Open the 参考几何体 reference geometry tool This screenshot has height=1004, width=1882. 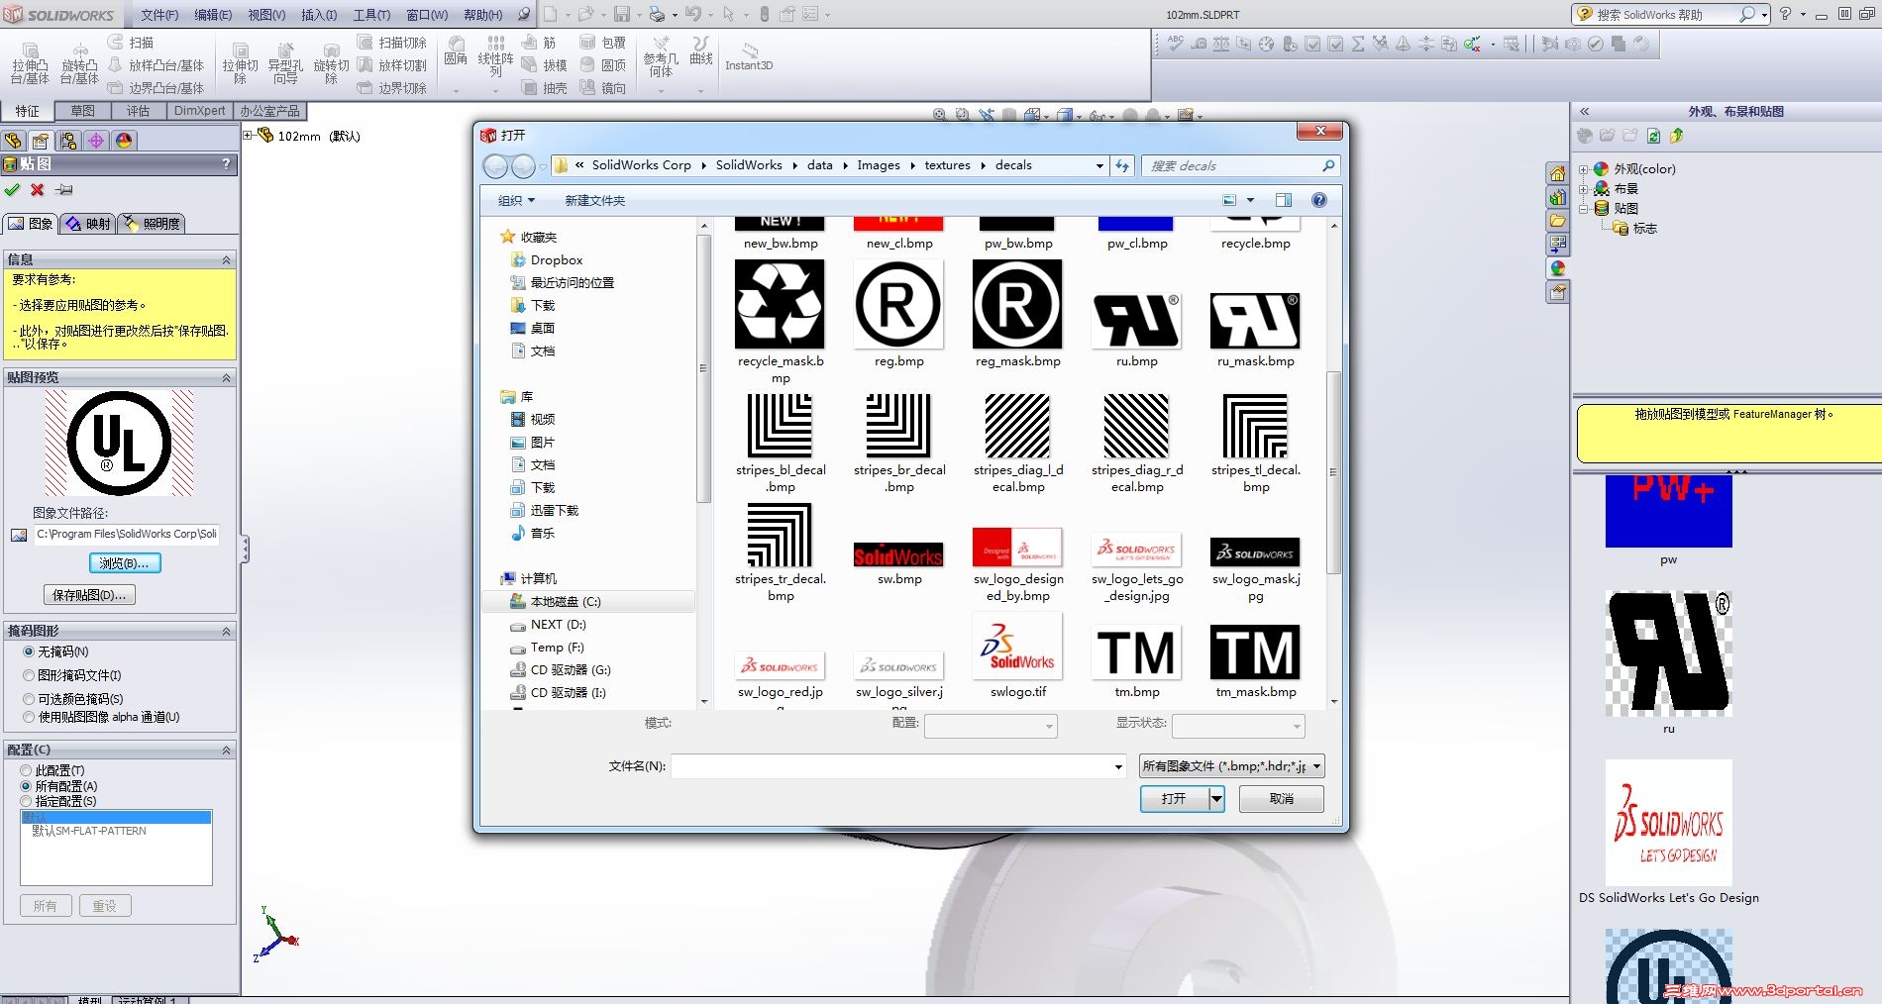[661, 57]
